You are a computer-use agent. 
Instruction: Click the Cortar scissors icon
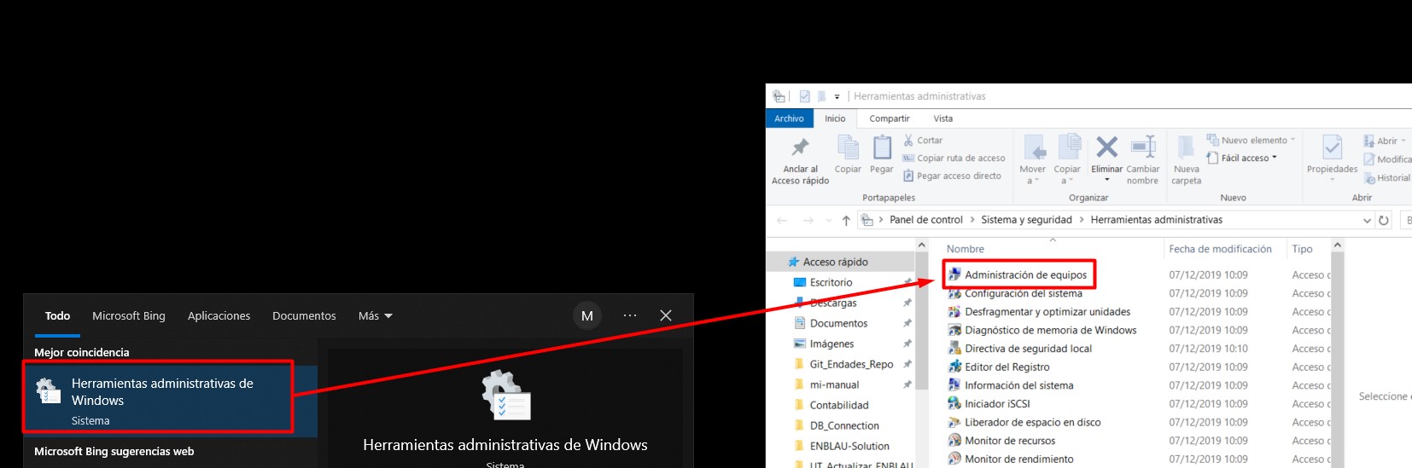[908, 141]
